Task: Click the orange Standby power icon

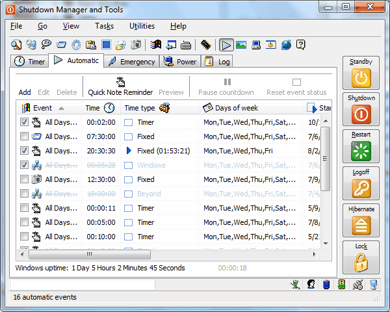Action: [x=361, y=78]
